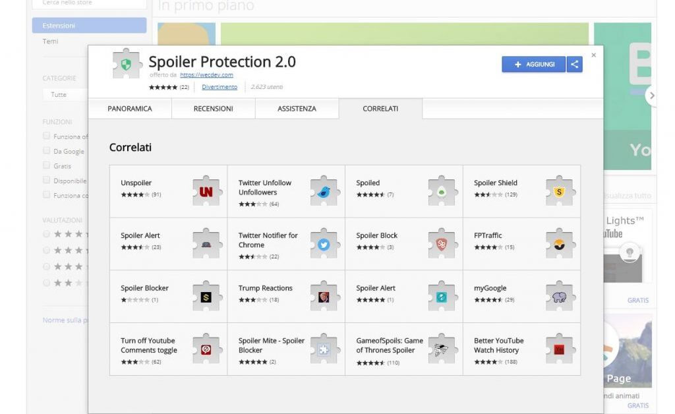
Task: Open the green featured banner thumbnail
Action: (x=404, y=34)
